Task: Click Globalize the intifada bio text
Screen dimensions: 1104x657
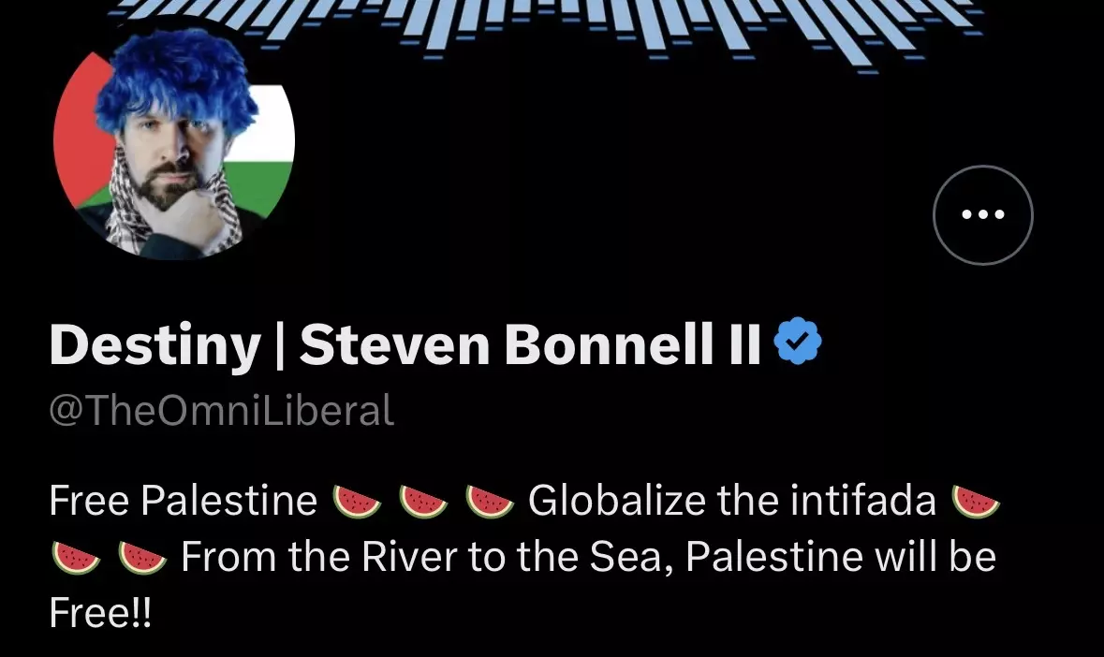Action: click(732, 501)
